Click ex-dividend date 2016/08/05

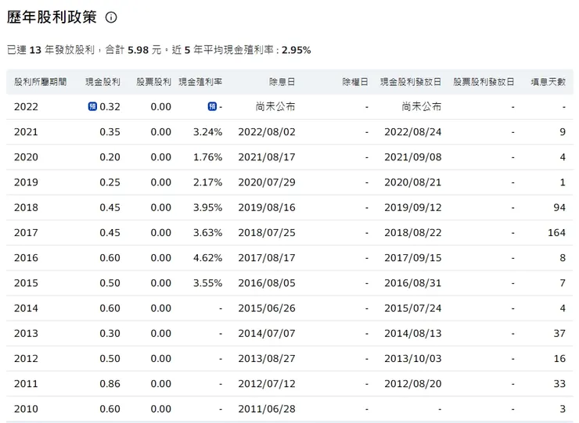(x=267, y=283)
